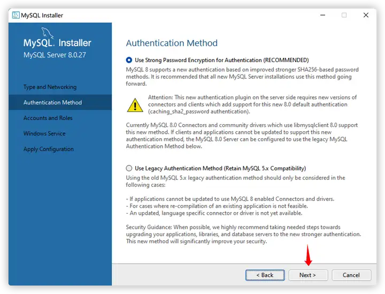Click the Next > button

tap(308, 275)
